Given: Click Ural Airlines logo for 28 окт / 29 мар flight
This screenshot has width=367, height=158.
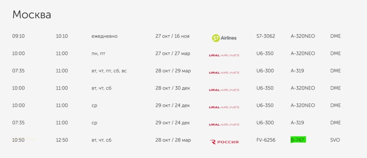Looking at the screenshot, I should pos(224,72).
